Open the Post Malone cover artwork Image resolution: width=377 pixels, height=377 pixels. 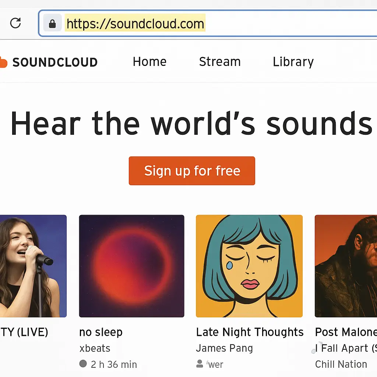pos(346,266)
